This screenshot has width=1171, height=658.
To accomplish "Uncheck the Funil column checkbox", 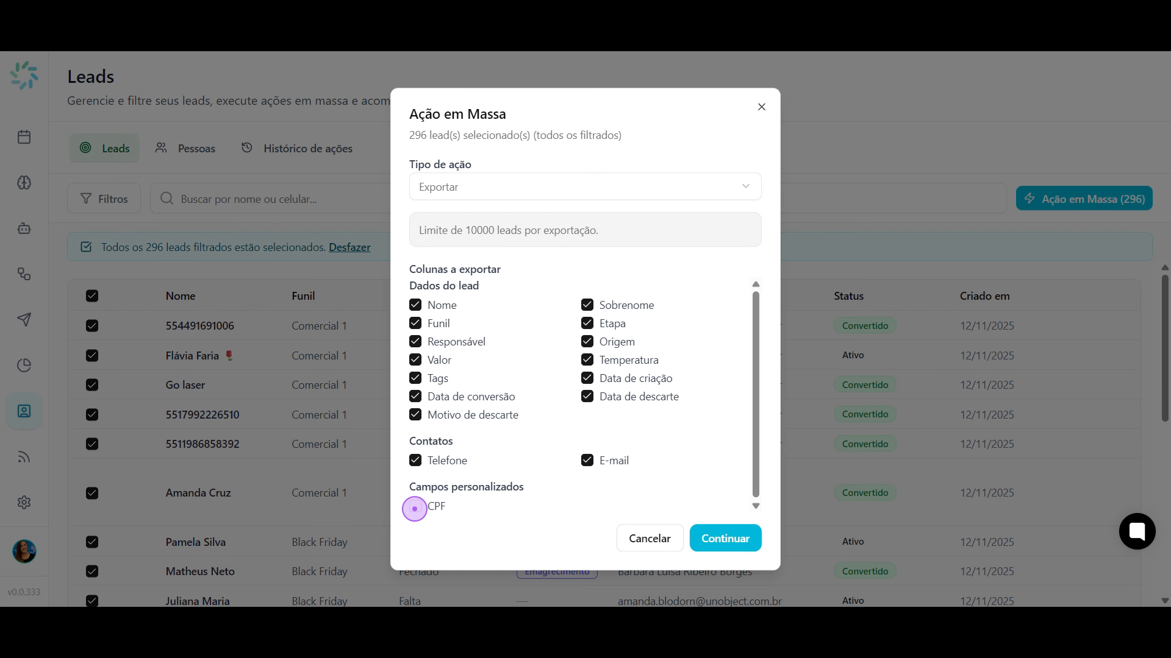I will click(415, 323).
